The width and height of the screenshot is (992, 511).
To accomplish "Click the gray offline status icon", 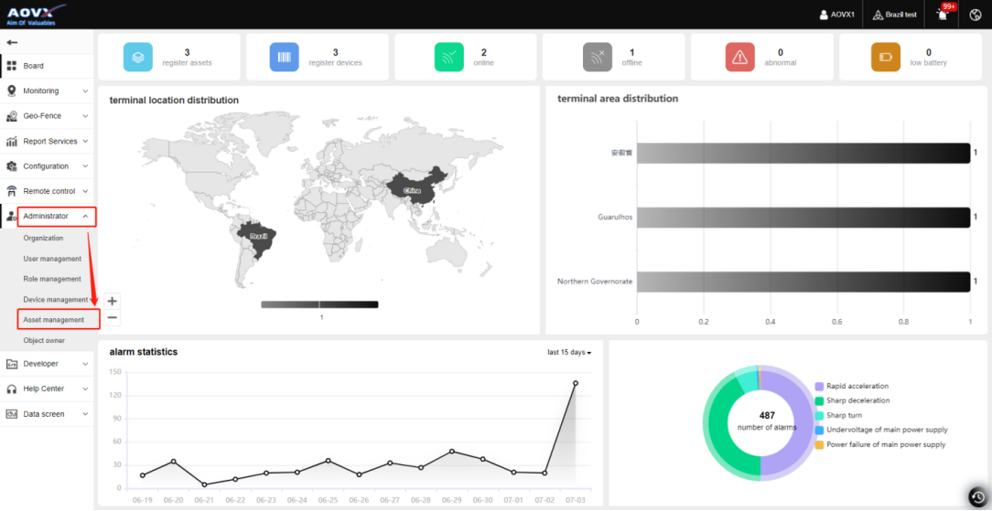I will pyautogui.click(x=597, y=57).
